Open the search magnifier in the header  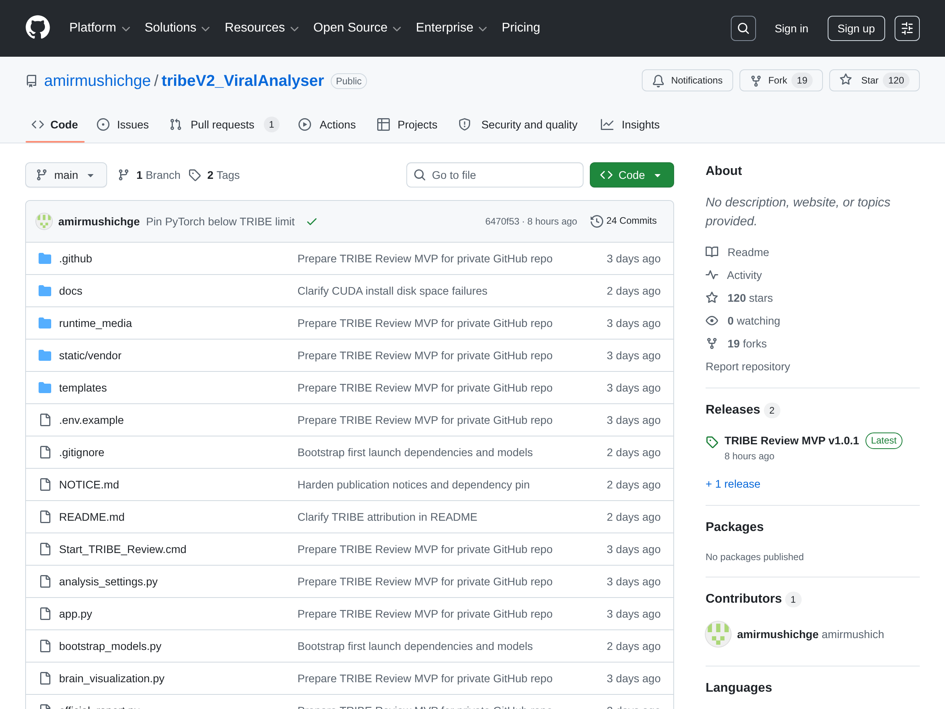743,28
